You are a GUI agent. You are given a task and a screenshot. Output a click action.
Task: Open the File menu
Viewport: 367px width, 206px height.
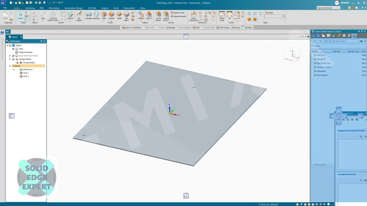point(5,8)
